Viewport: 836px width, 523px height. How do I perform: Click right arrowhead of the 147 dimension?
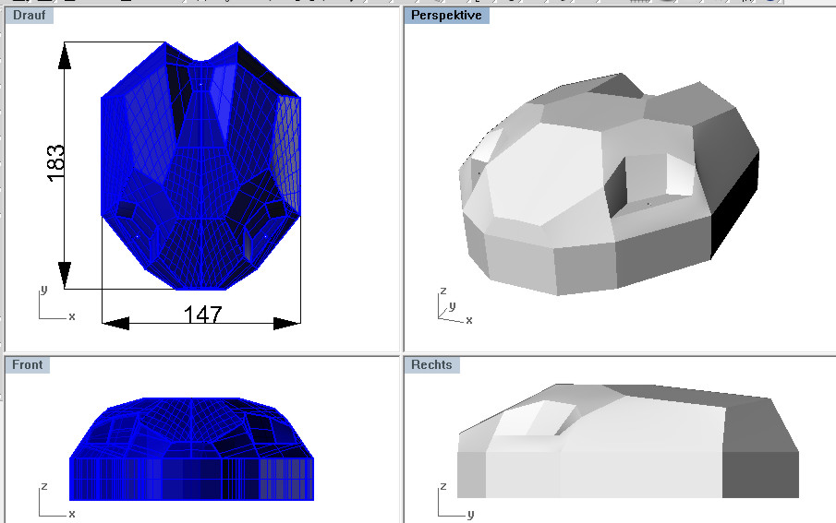287,323
